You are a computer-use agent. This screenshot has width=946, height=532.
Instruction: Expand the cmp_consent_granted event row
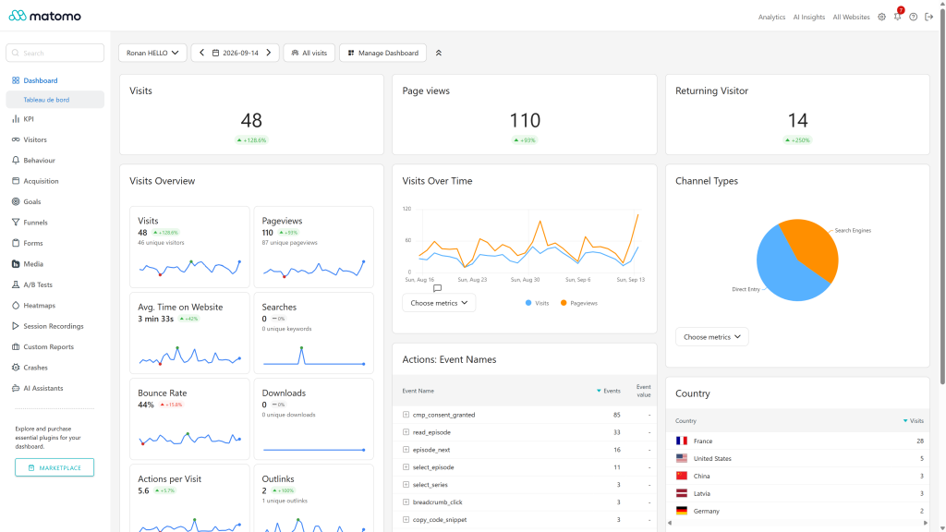[406, 415]
